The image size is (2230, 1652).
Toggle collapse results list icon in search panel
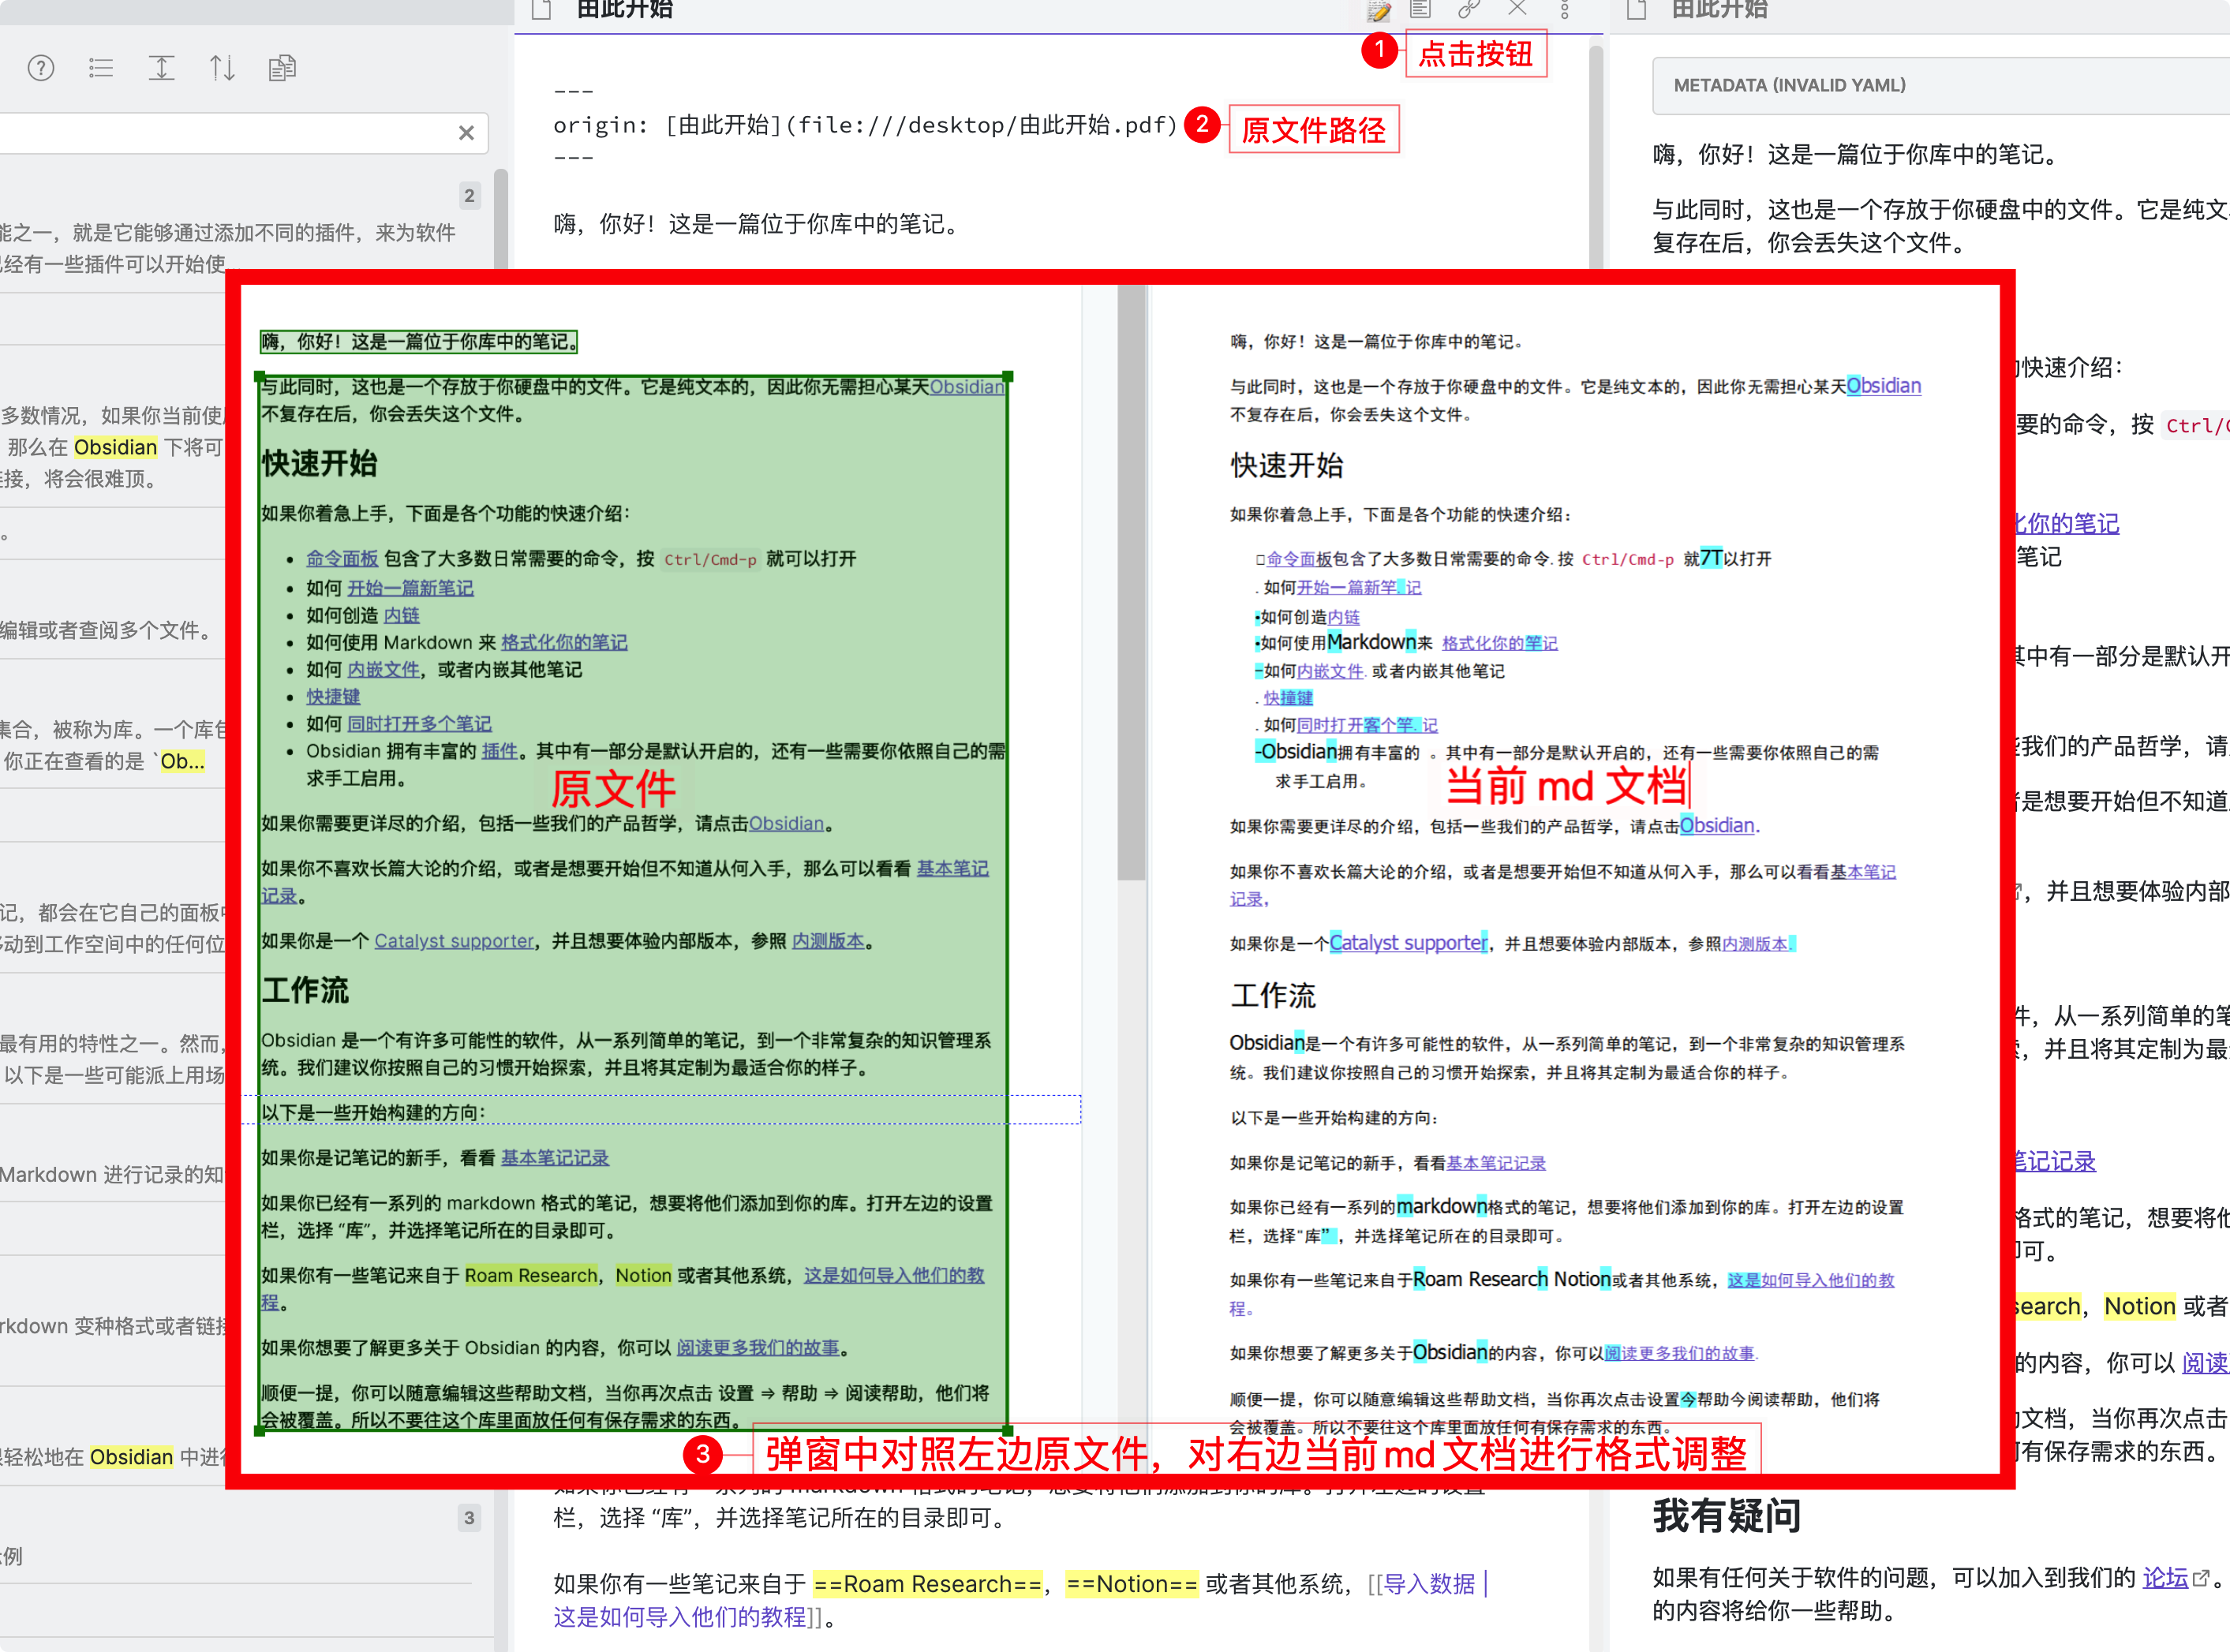pos(101,68)
